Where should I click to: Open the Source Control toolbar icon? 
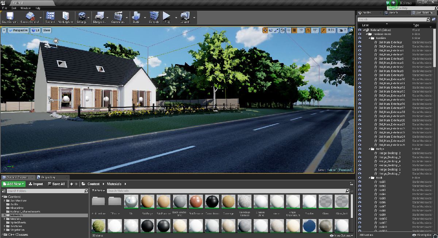pos(30,16)
